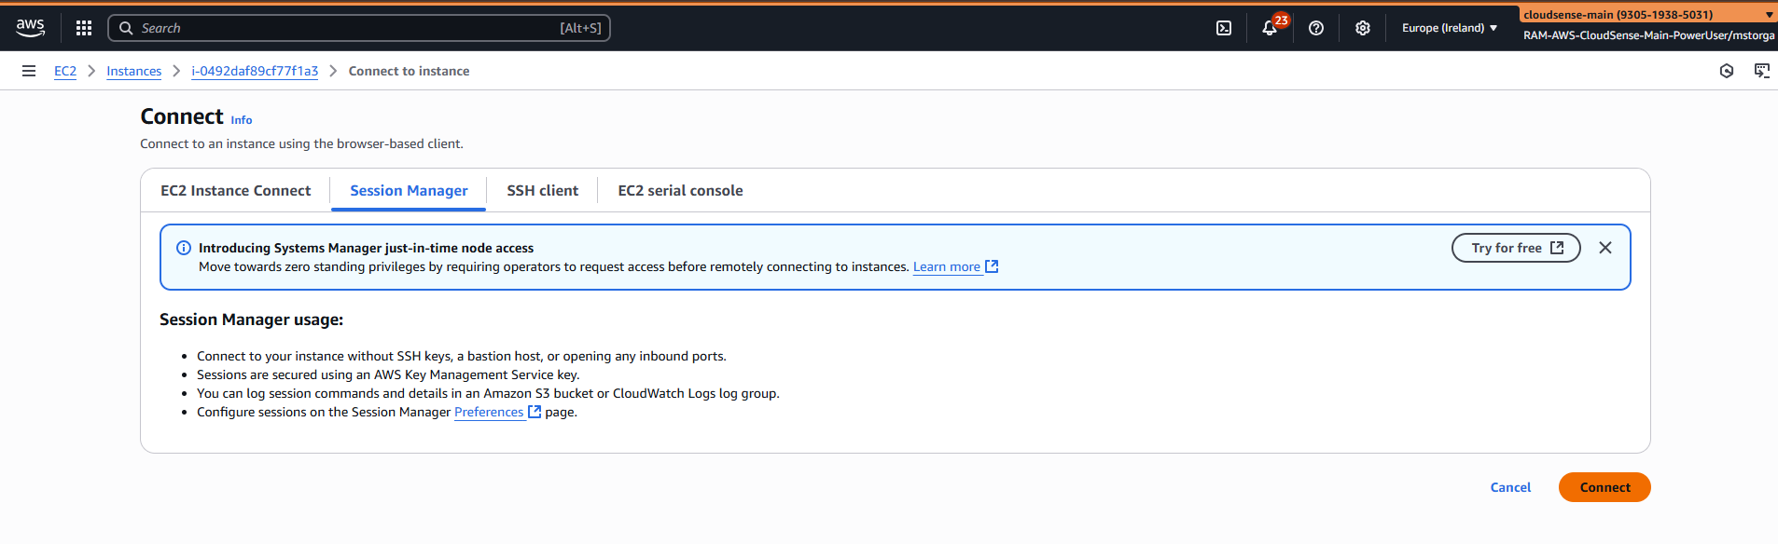Open the settings gear in navbar
This screenshot has height=544, width=1778.
click(x=1363, y=28)
